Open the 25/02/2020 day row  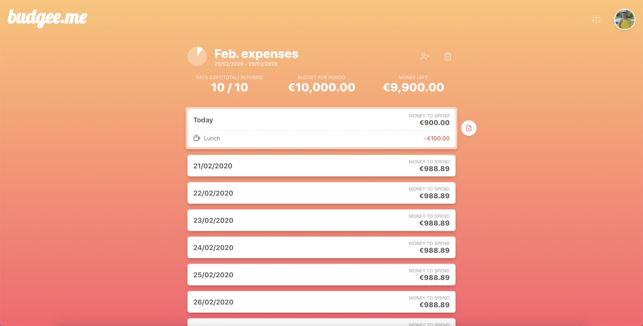(x=321, y=275)
